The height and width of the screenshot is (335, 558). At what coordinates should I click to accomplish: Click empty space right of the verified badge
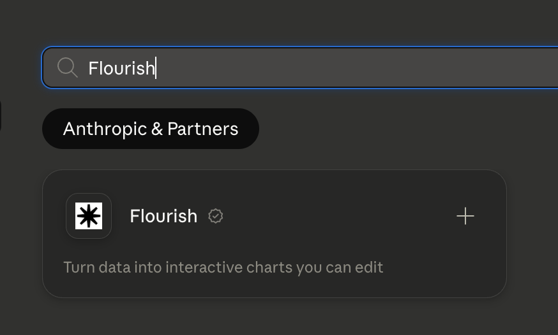(x=338, y=216)
